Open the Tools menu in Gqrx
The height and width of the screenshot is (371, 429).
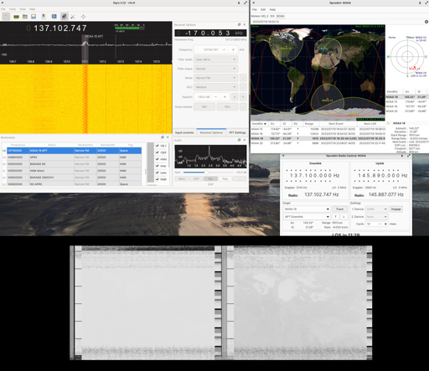point(13,9)
